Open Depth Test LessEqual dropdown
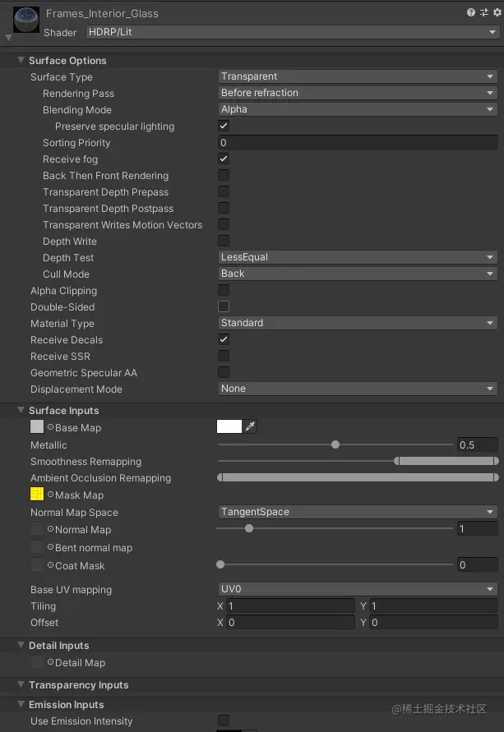Image resolution: width=504 pixels, height=732 pixels. click(x=358, y=257)
